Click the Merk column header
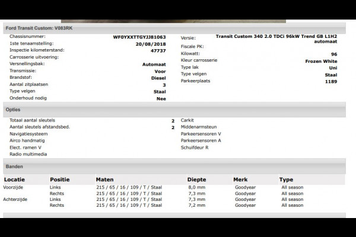This screenshot has width=356, height=237. coord(240,179)
